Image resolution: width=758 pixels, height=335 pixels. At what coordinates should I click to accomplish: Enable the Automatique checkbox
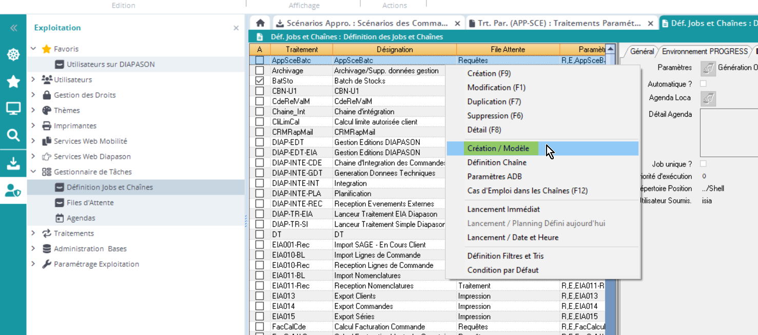(x=703, y=83)
